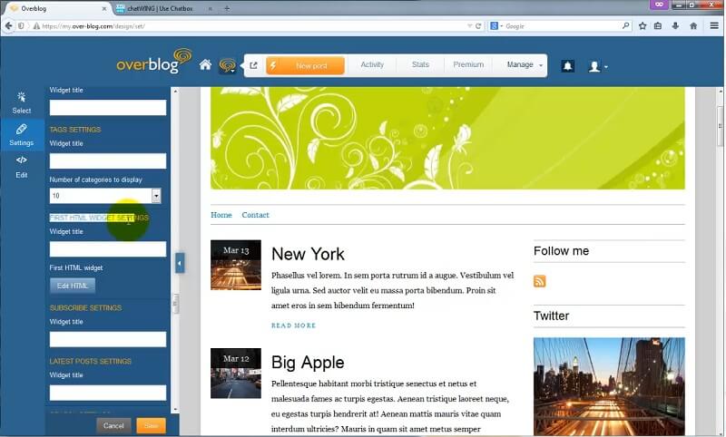Click the Follow me widget heading
The height and width of the screenshot is (437, 726).
click(x=561, y=251)
